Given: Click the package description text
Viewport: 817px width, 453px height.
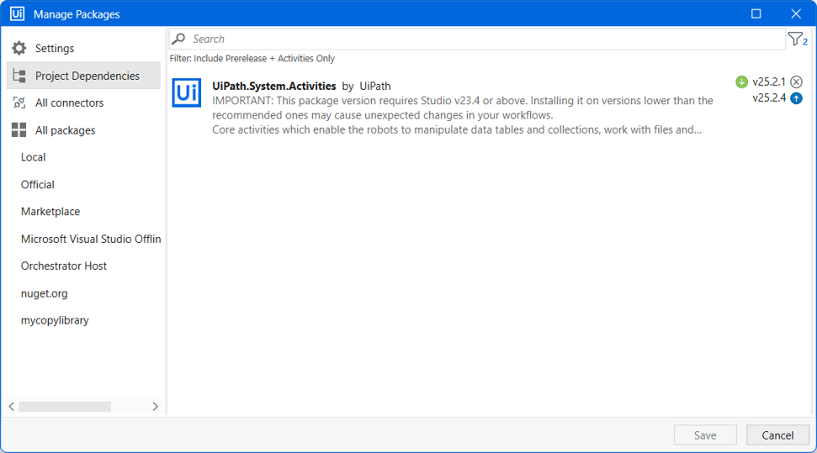Looking at the screenshot, I should coord(462,115).
